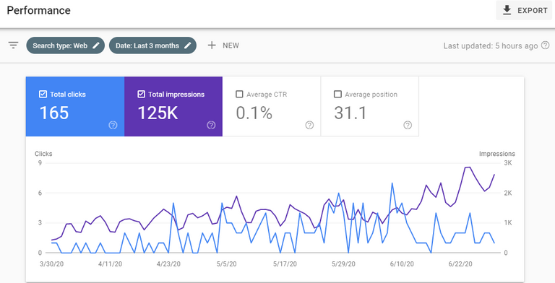
Task: Click the 165 total clicks value
Action: click(53, 113)
